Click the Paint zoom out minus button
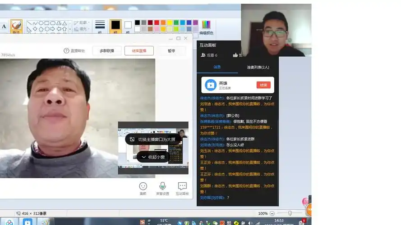The height and width of the screenshot is (225, 401). [272, 213]
